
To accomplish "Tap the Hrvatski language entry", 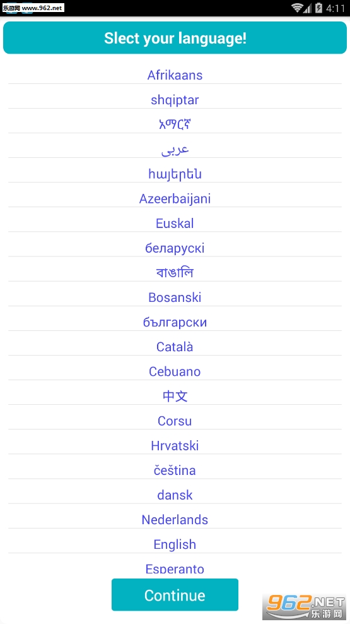I will (x=175, y=445).
